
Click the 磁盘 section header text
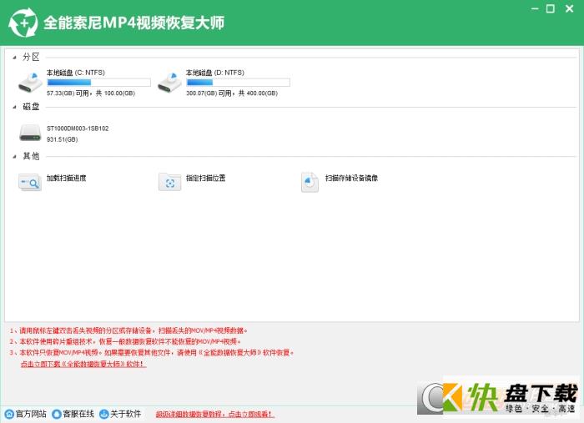(31, 107)
